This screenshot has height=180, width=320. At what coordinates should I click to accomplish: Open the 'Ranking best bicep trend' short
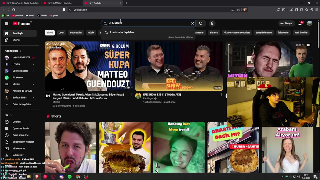tap(179, 147)
